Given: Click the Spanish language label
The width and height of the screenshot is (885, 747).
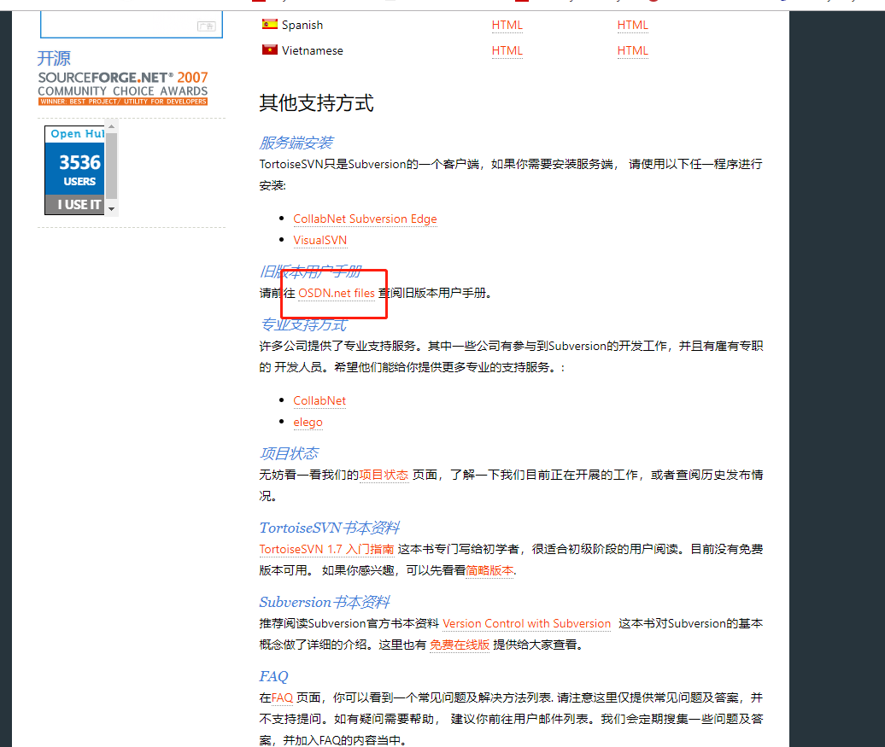Looking at the screenshot, I should [302, 25].
